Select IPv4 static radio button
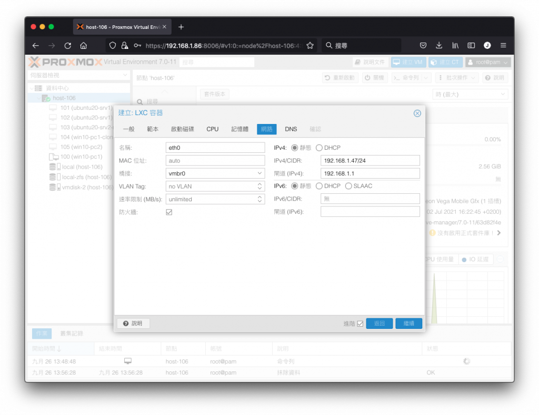This screenshot has width=539, height=415. (x=295, y=148)
